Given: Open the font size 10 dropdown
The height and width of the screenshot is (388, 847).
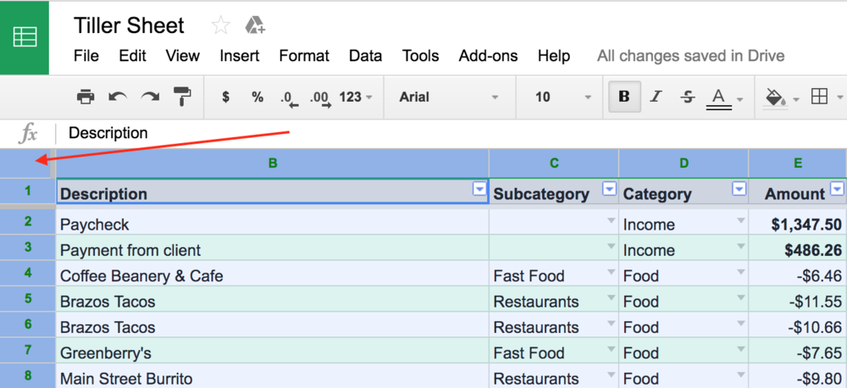Looking at the screenshot, I should tap(563, 97).
